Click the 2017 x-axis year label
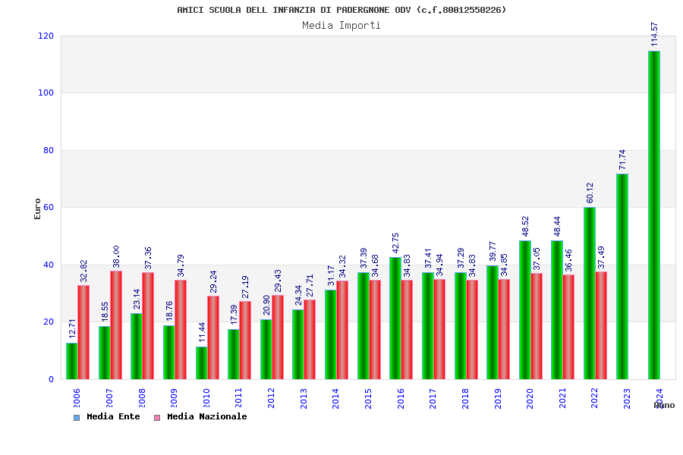The image size is (683, 455). [x=433, y=398]
